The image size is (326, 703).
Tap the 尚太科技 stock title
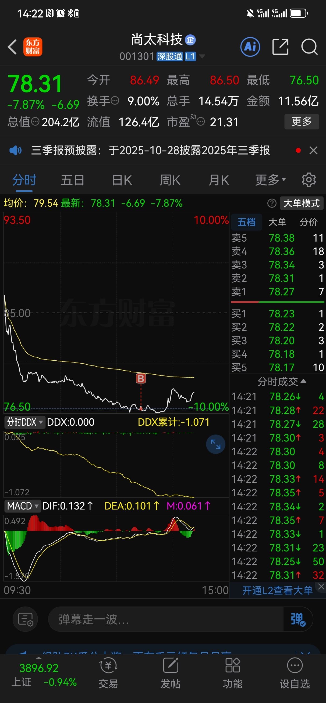[157, 40]
